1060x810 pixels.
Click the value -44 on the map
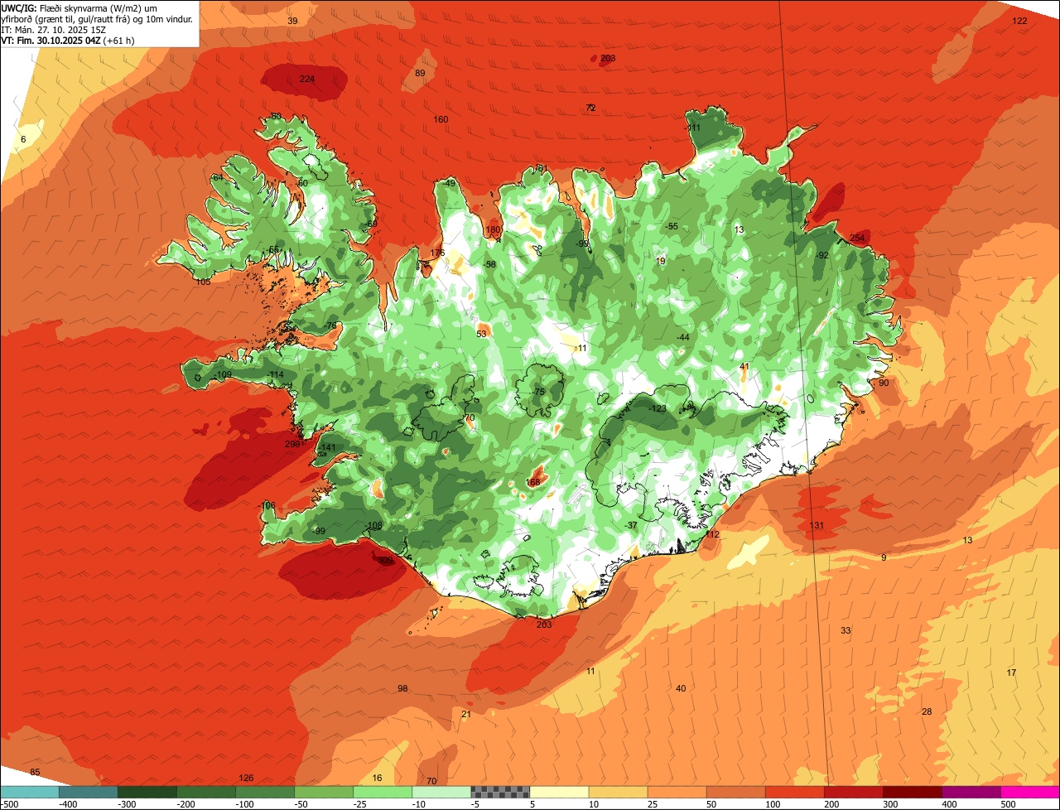(x=683, y=337)
